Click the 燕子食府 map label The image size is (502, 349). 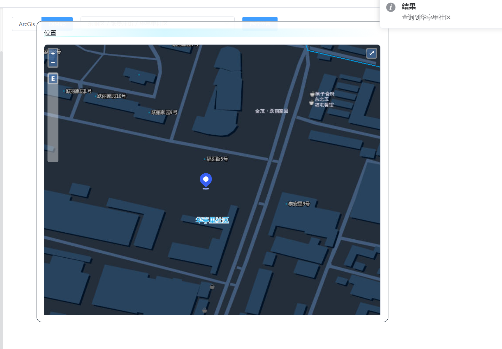(325, 94)
